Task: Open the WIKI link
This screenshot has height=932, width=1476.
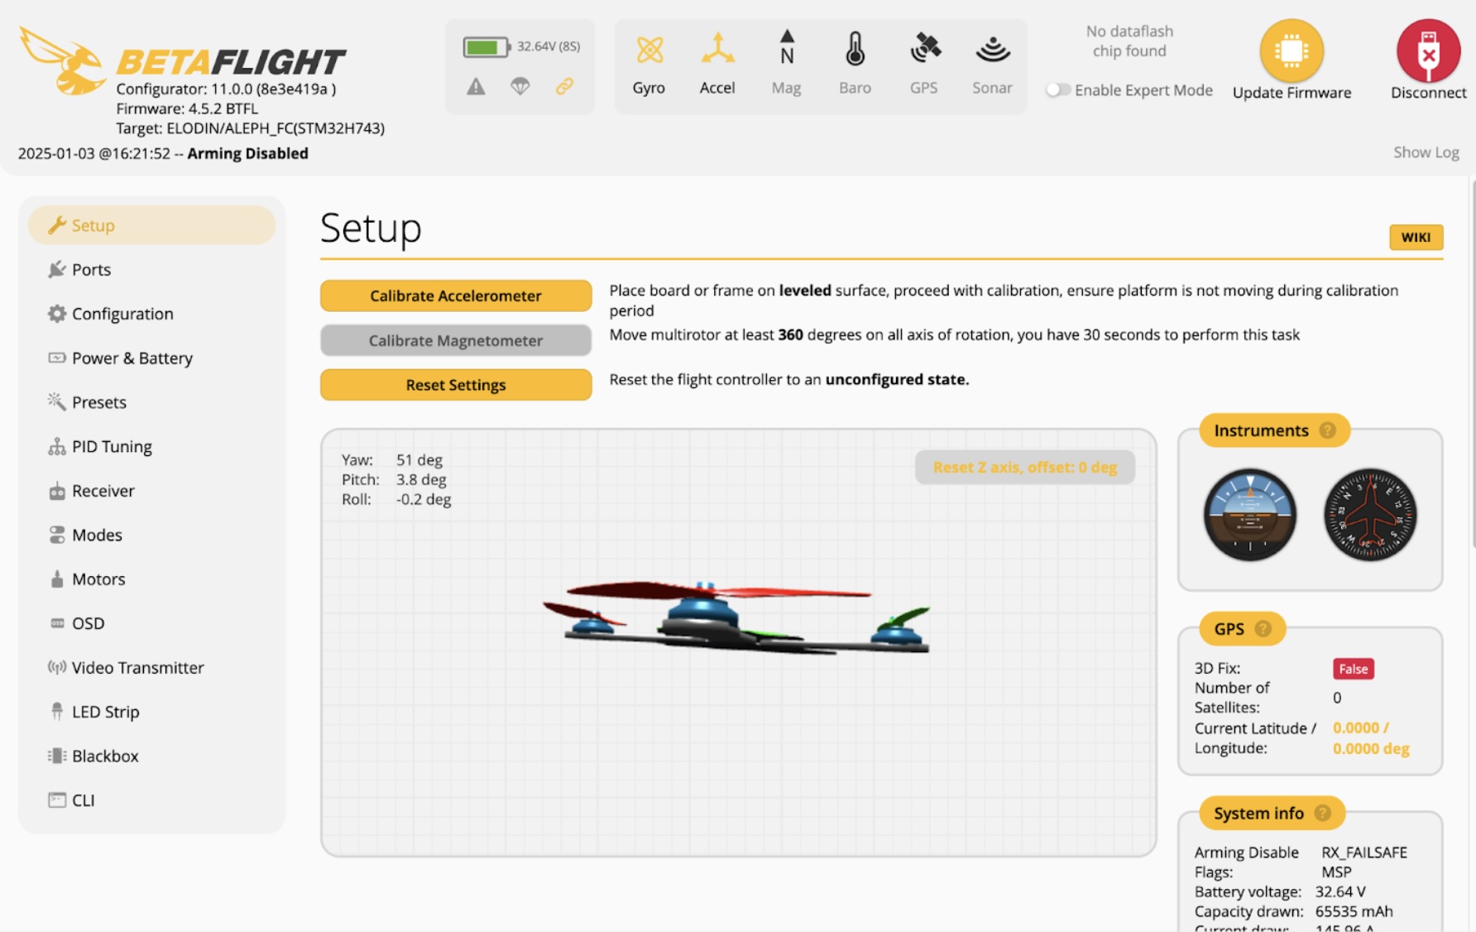Action: point(1416,238)
